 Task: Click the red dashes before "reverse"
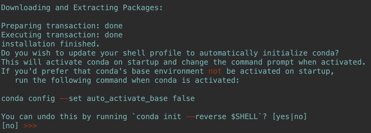[x=190, y=117]
